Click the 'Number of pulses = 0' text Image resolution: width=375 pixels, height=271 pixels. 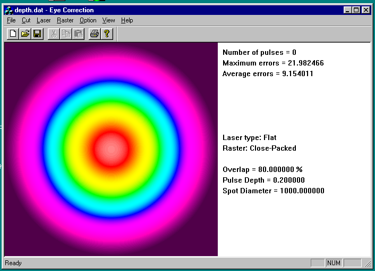pos(259,52)
